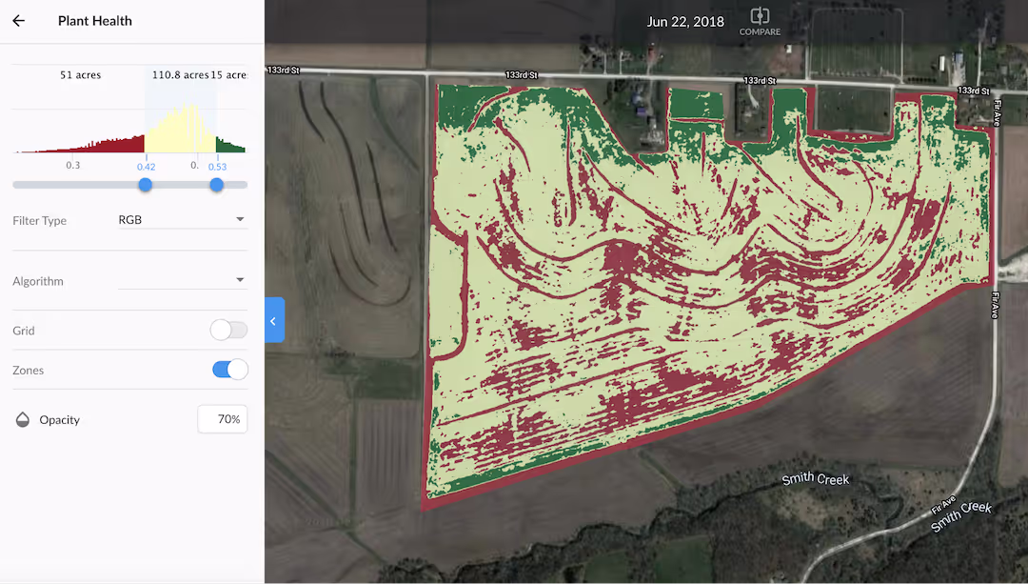Click inside the Opacity 70% field
This screenshot has height=584, width=1028.
point(222,419)
